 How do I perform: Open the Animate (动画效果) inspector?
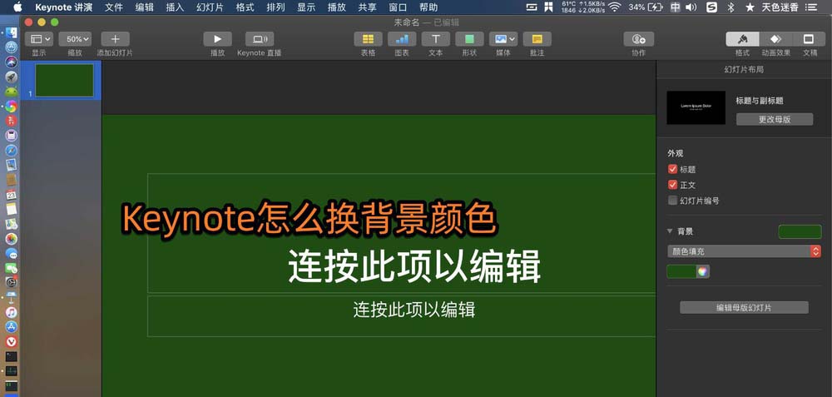[775, 39]
